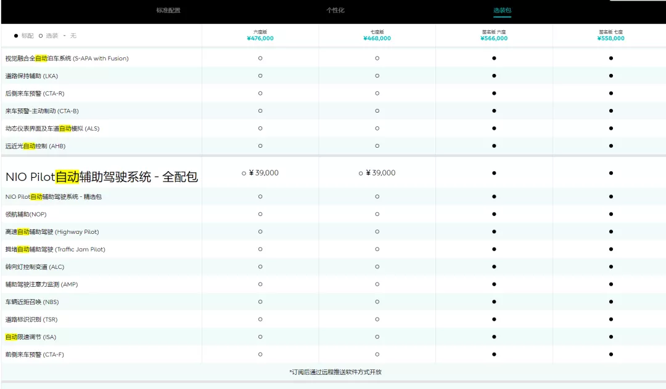666x389 pixels.
Task: Select ¥39,000 NIO Pilot package for 六座版
Action: pos(260,173)
